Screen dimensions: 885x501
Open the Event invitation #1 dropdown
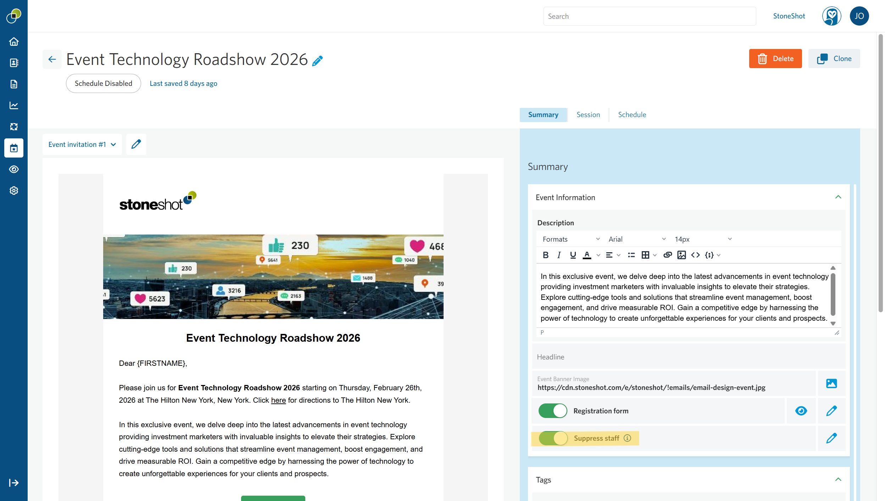pos(82,144)
